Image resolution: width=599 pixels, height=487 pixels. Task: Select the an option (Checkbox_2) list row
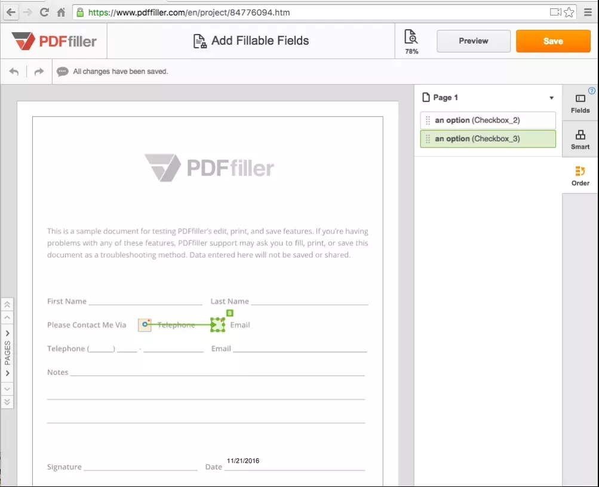tap(488, 120)
